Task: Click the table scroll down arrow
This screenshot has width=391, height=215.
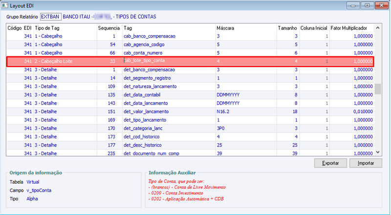Action: pos(377,152)
